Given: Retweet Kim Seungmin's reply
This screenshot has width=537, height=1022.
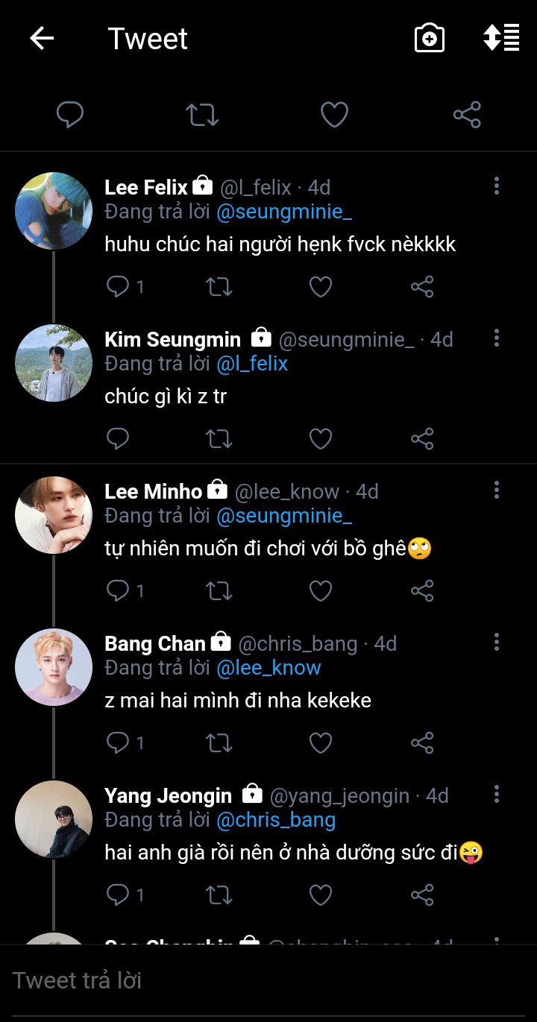Looking at the screenshot, I should click(x=219, y=438).
